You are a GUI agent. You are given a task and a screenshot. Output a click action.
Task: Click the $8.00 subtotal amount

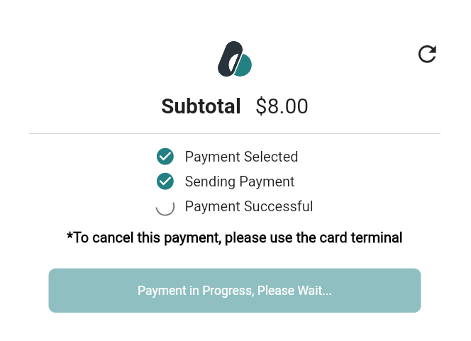(x=282, y=106)
